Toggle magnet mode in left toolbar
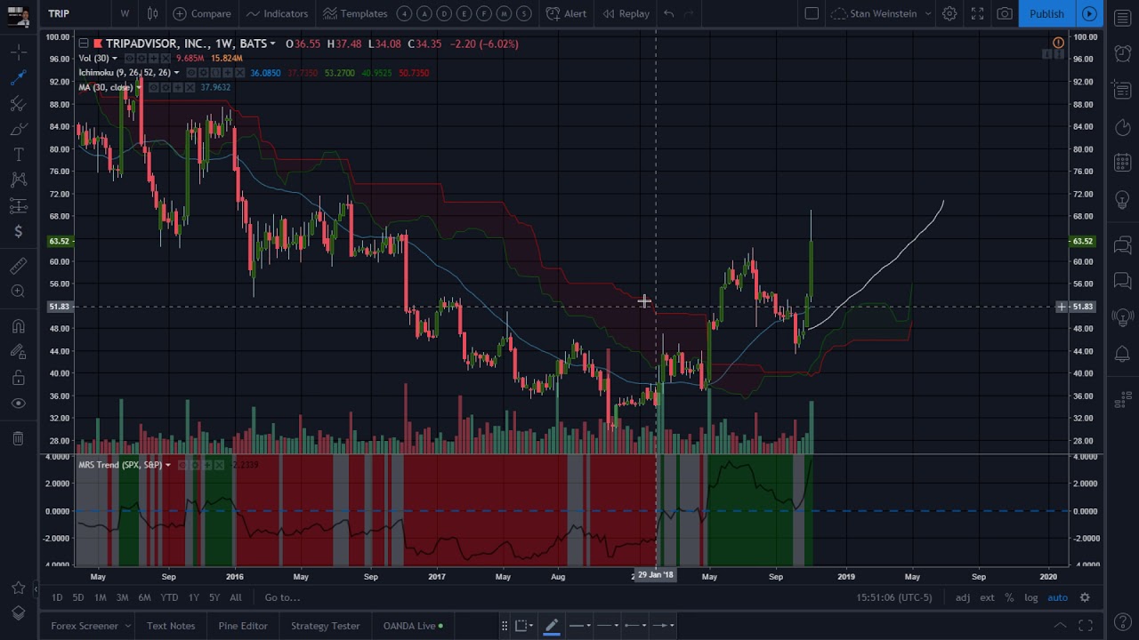The width and height of the screenshot is (1139, 640). [x=18, y=326]
